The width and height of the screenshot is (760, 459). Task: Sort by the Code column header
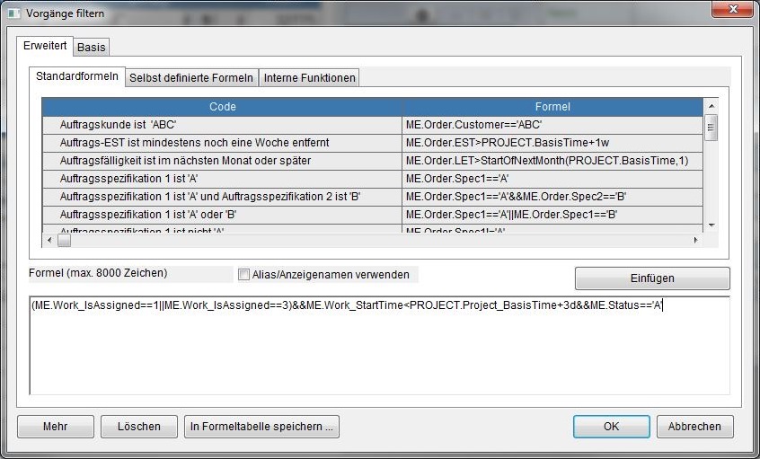(222, 107)
